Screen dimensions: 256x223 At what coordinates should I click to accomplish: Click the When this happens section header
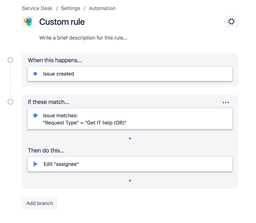point(55,60)
